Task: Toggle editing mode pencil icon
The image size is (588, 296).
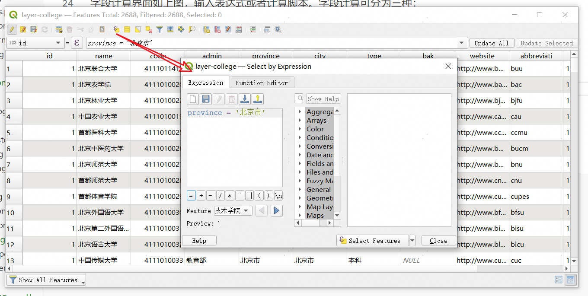Action: (x=12, y=29)
